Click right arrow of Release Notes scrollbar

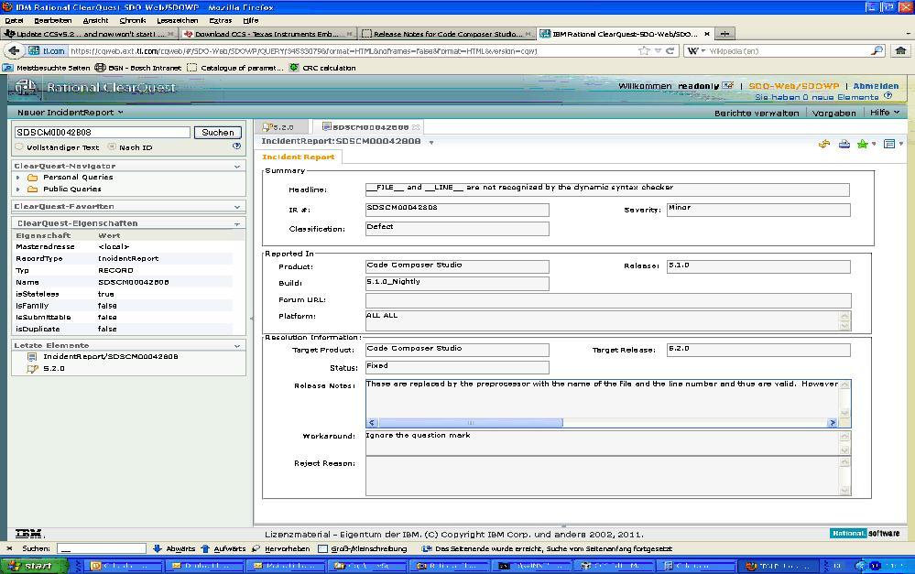(833, 422)
